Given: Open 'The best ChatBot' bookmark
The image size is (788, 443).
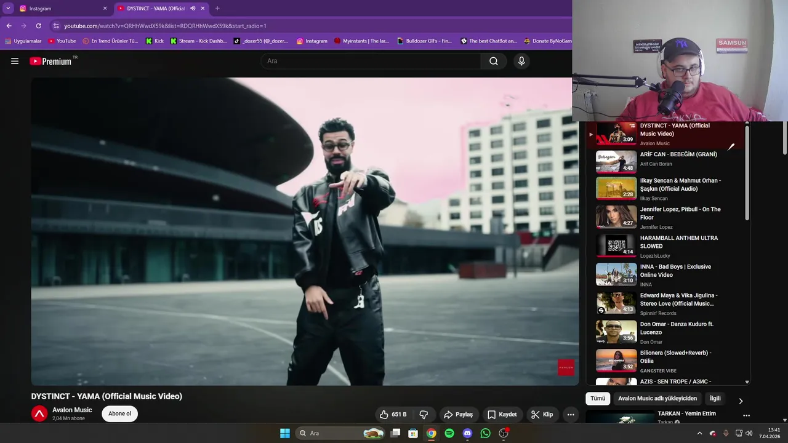Looking at the screenshot, I should coord(489,41).
